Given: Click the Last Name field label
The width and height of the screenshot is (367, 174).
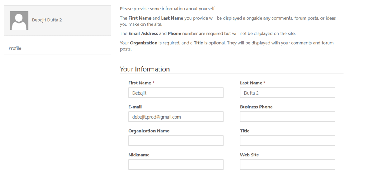Looking at the screenshot, I should (x=251, y=83).
